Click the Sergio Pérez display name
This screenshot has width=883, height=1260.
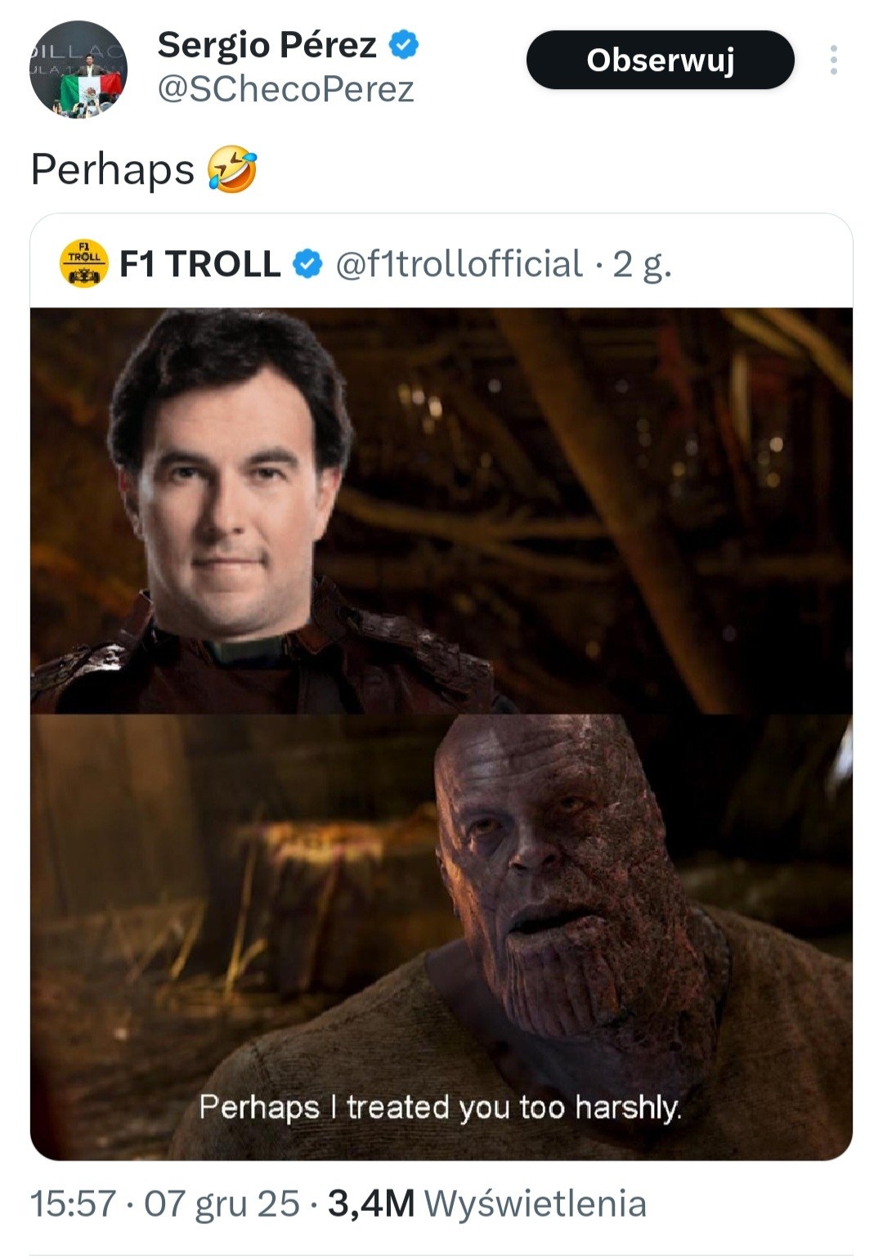click(x=267, y=45)
